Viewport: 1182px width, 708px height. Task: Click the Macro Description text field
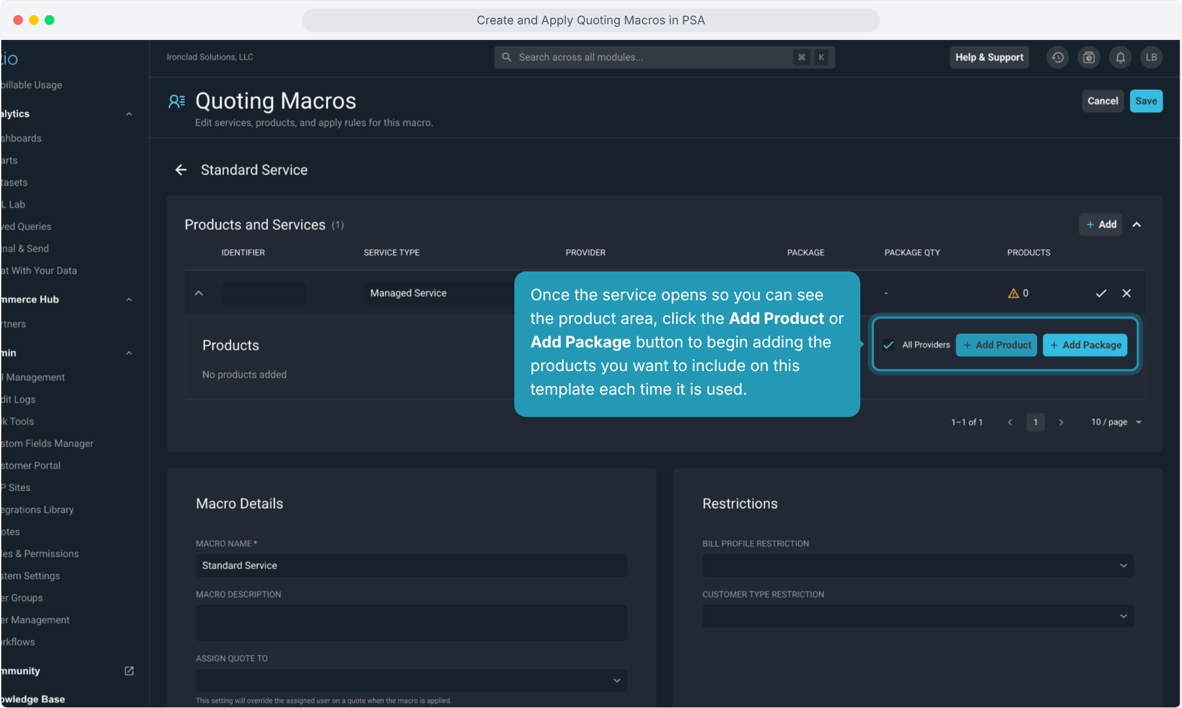pyautogui.click(x=411, y=622)
